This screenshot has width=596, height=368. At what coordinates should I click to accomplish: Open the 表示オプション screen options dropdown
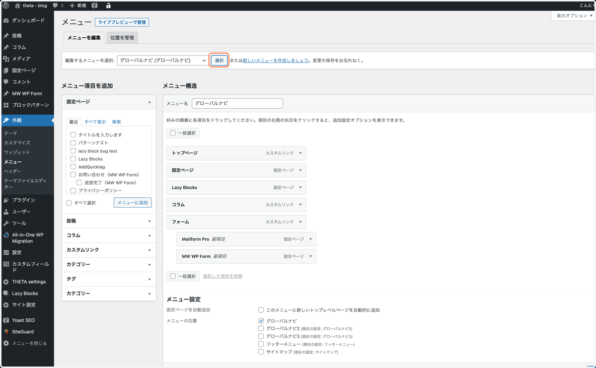click(x=574, y=16)
